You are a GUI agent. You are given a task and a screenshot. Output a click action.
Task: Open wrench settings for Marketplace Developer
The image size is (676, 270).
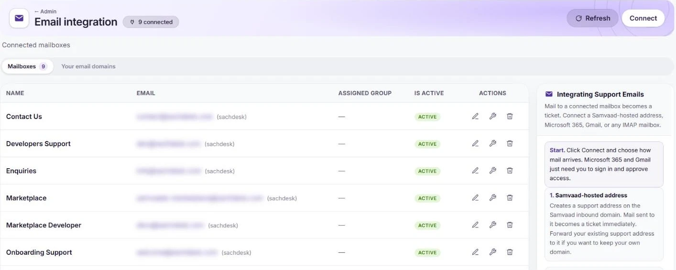point(492,225)
